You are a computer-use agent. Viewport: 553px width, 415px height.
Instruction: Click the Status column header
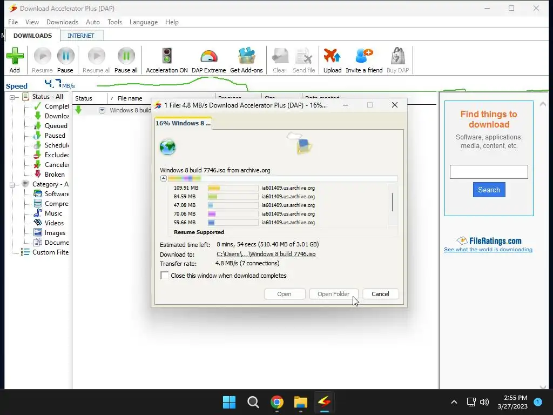coord(89,98)
